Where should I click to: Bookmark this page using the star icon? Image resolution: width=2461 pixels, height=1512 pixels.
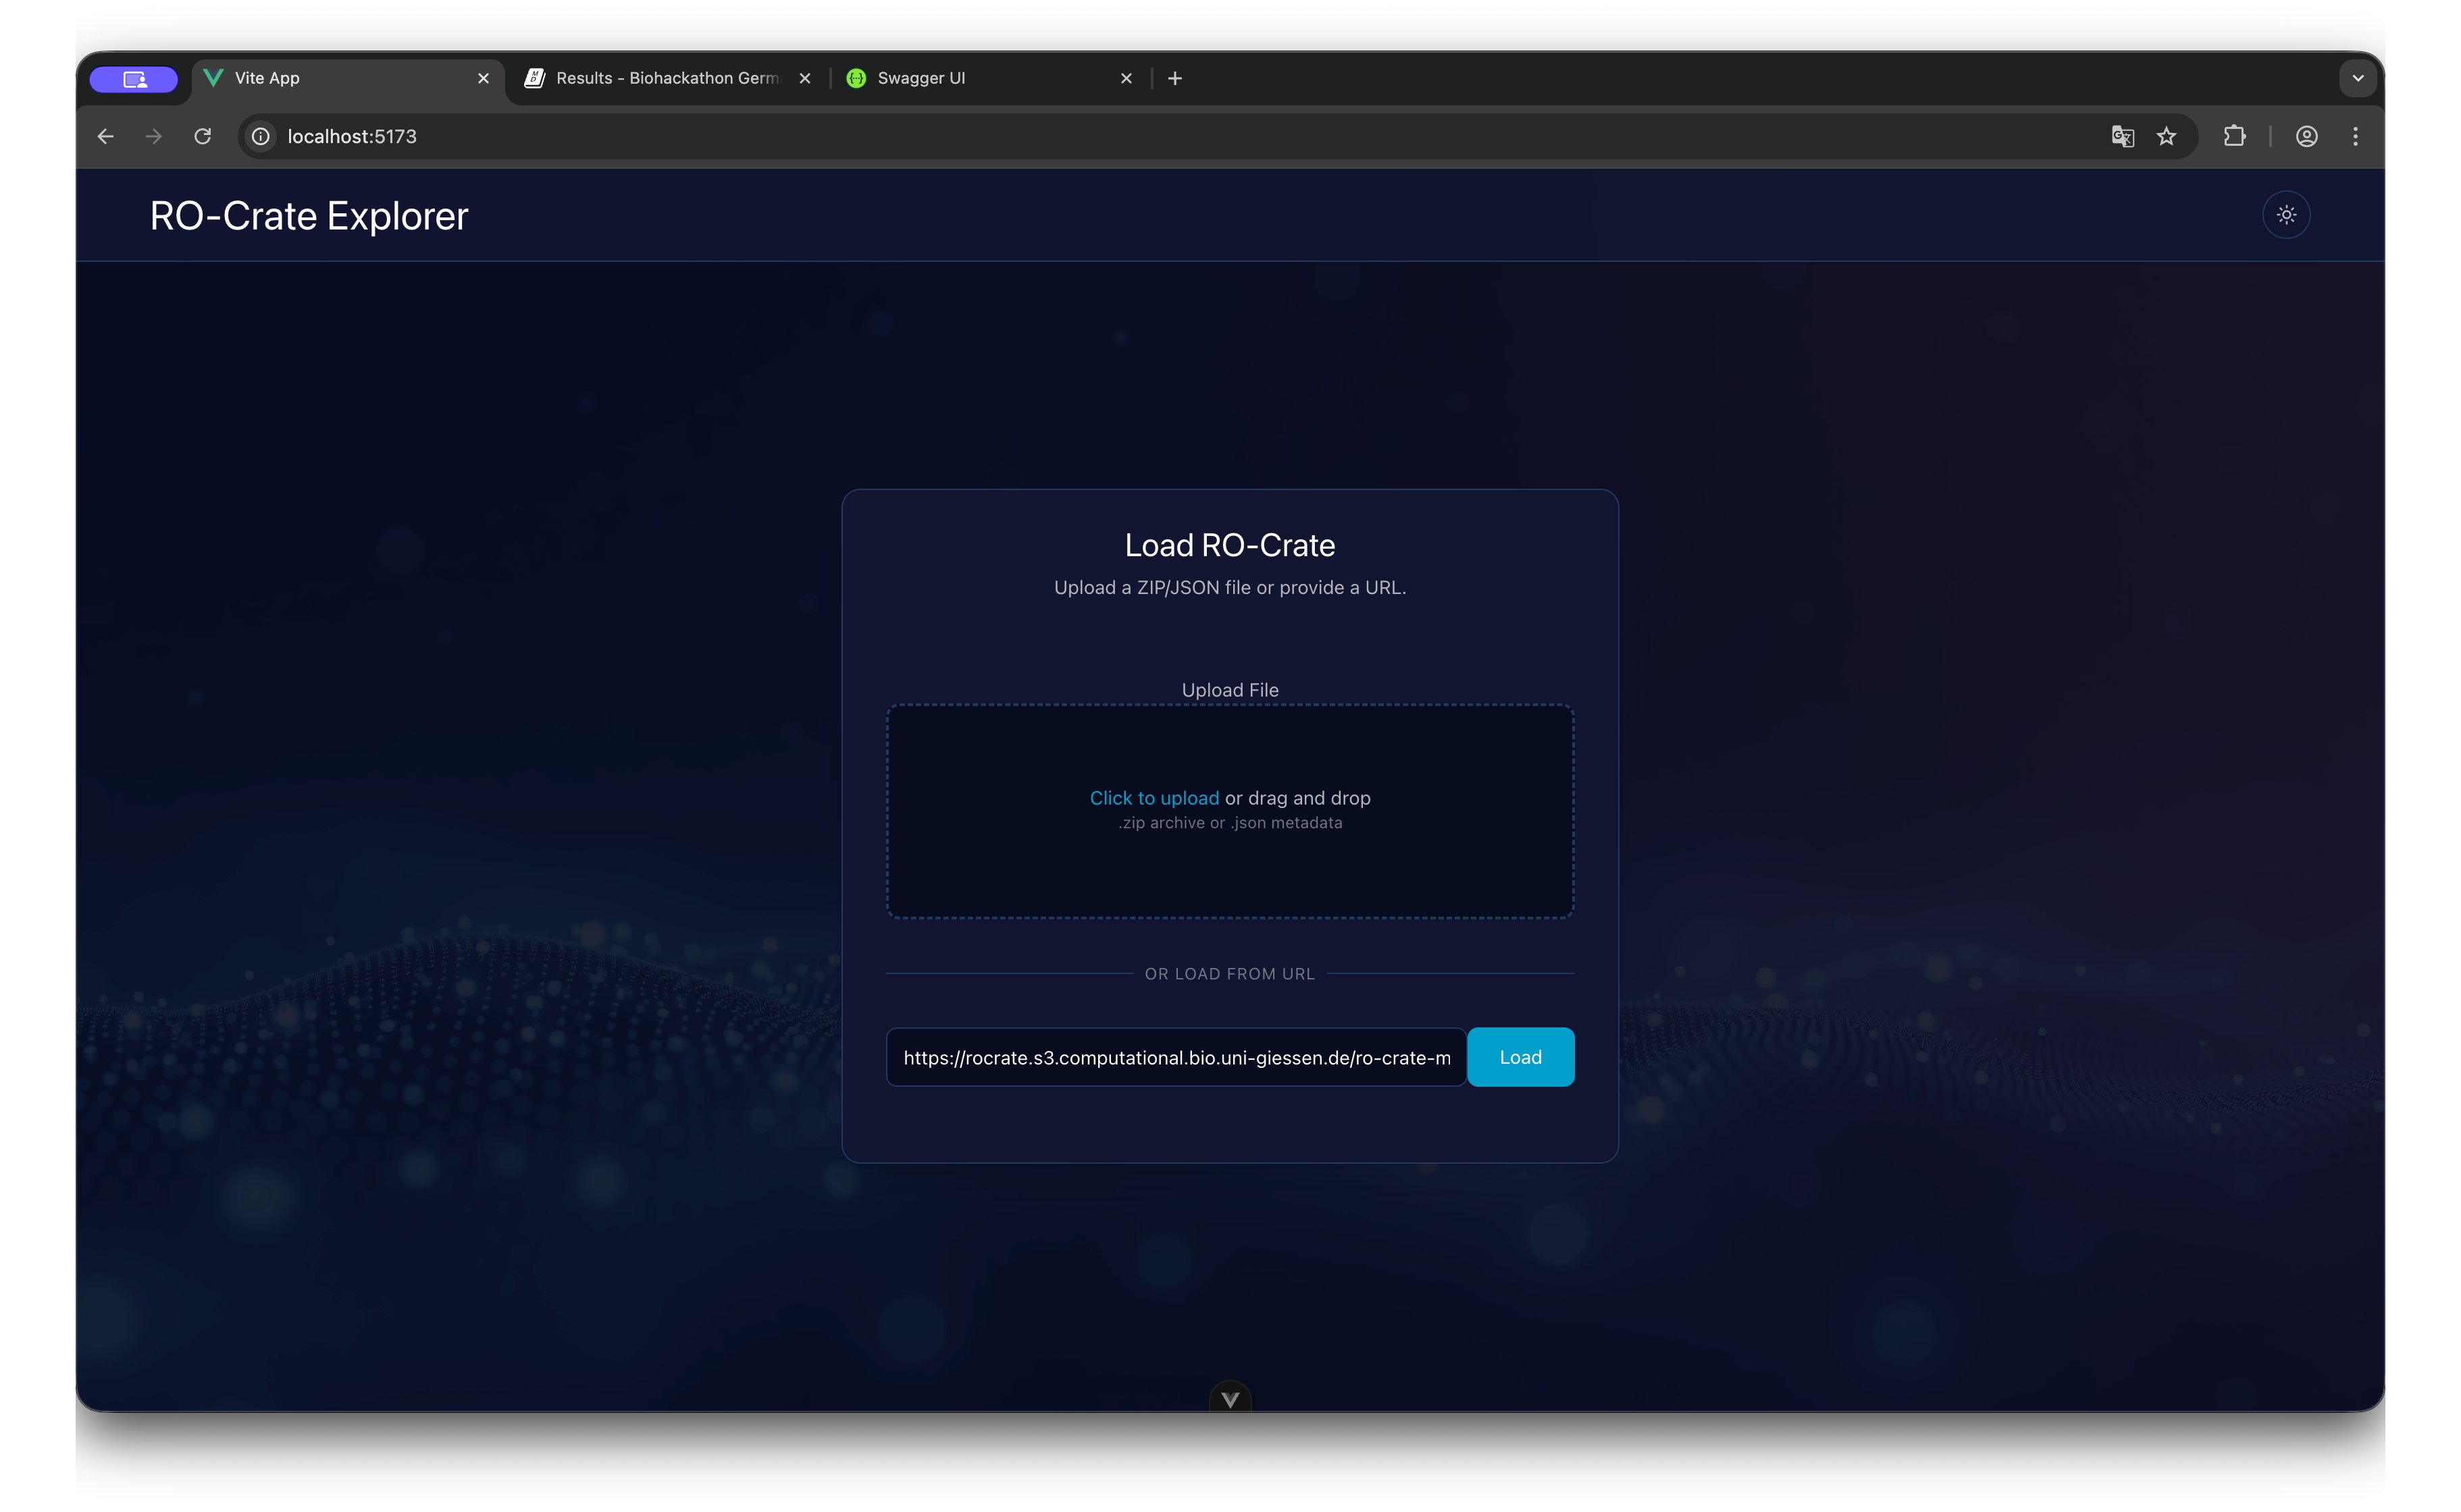(2167, 136)
